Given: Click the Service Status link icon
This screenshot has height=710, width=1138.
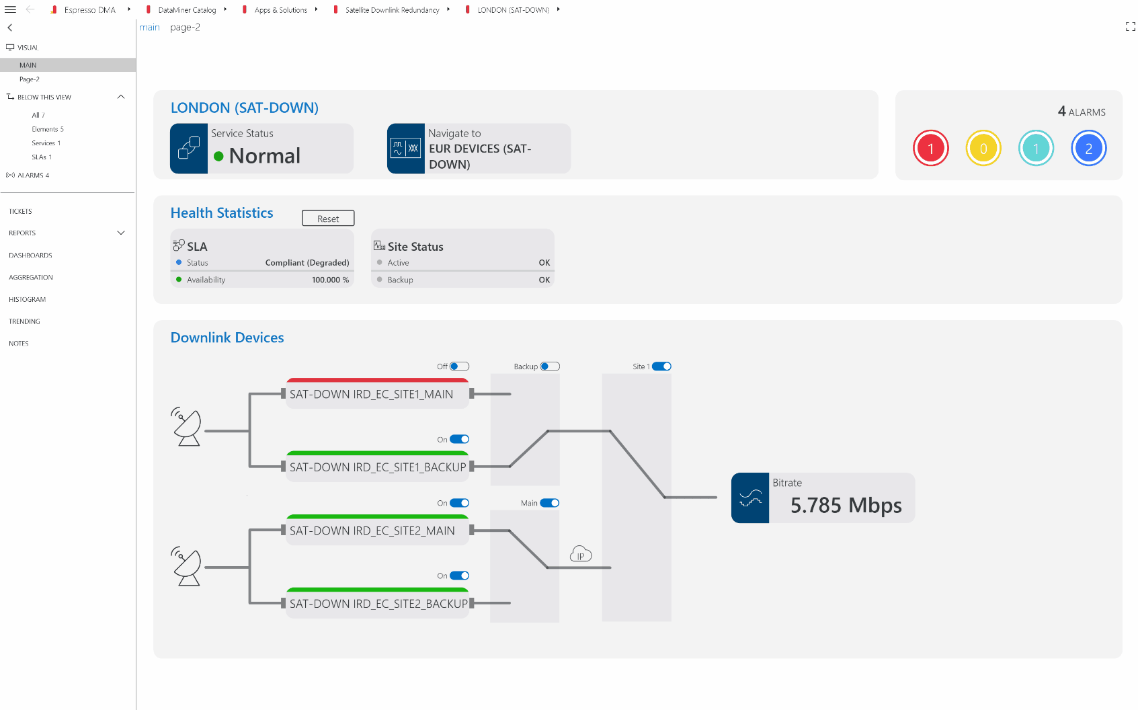Looking at the screenshot, I should tap(189, 149).
